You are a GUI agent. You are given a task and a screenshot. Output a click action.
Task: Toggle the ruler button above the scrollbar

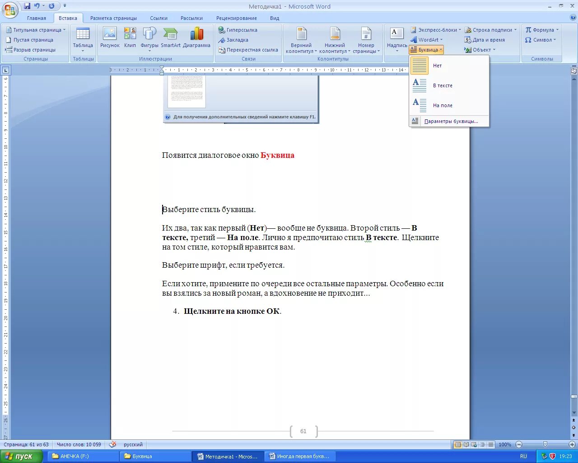pyautogui.click(x=574, y=71)
